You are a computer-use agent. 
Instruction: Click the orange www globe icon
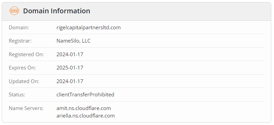pyautogui.click(x=14, y=11)
